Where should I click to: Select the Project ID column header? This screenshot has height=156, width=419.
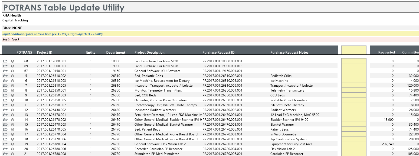click(44, 53)
